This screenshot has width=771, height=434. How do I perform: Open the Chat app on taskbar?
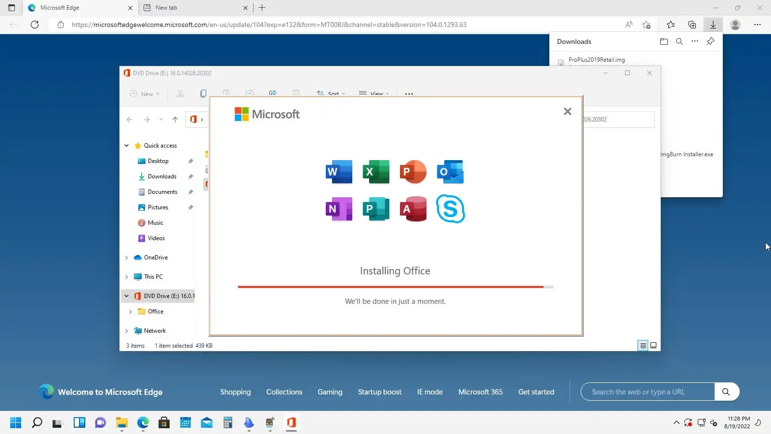click(101, 423)
